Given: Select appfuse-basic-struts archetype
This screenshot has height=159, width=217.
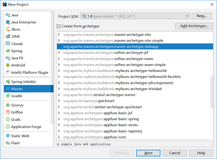Looking at the screenshot, I should (x=135, y=125).
